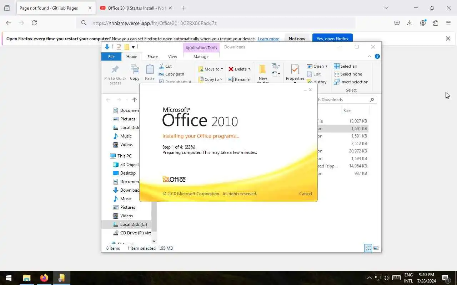This screenshot has height=285, width=457.
Task: Click the Quick Access Toolbar customize arrow
Action: pos(133,47)
